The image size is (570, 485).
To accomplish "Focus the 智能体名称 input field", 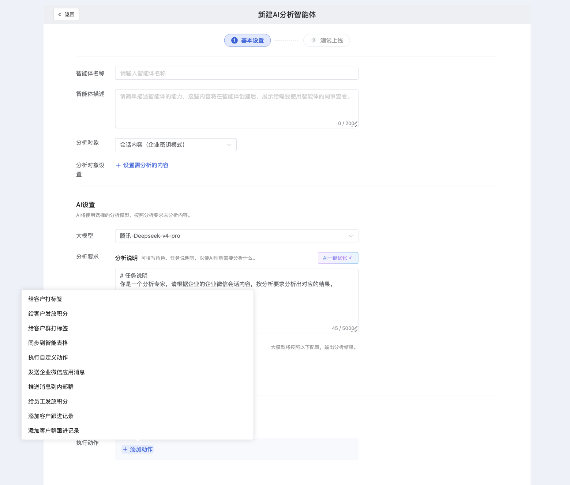I will (x=237, y=73).
